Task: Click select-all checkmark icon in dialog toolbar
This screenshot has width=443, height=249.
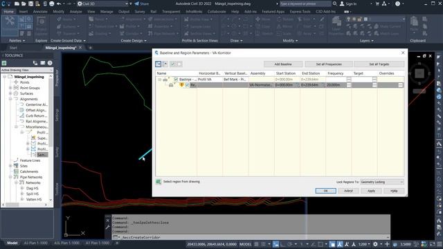Action: tap(173, 64)
